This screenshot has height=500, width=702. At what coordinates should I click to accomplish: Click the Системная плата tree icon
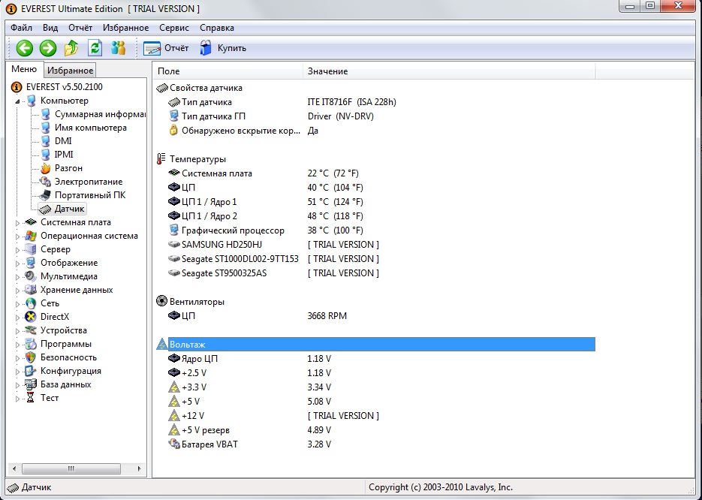pyautogui.click(x=31, y=222)
